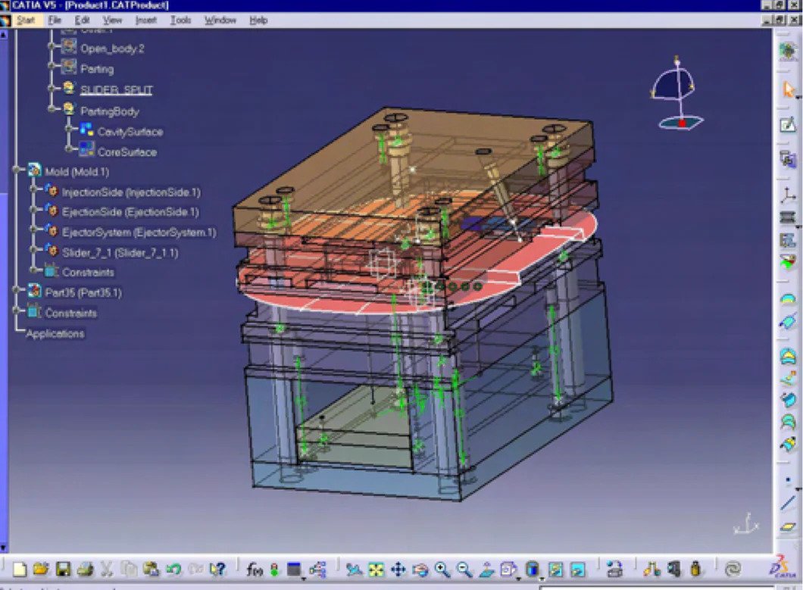Expand the EjectionSide tree node

pyautogui.click(x=33, y=210)
